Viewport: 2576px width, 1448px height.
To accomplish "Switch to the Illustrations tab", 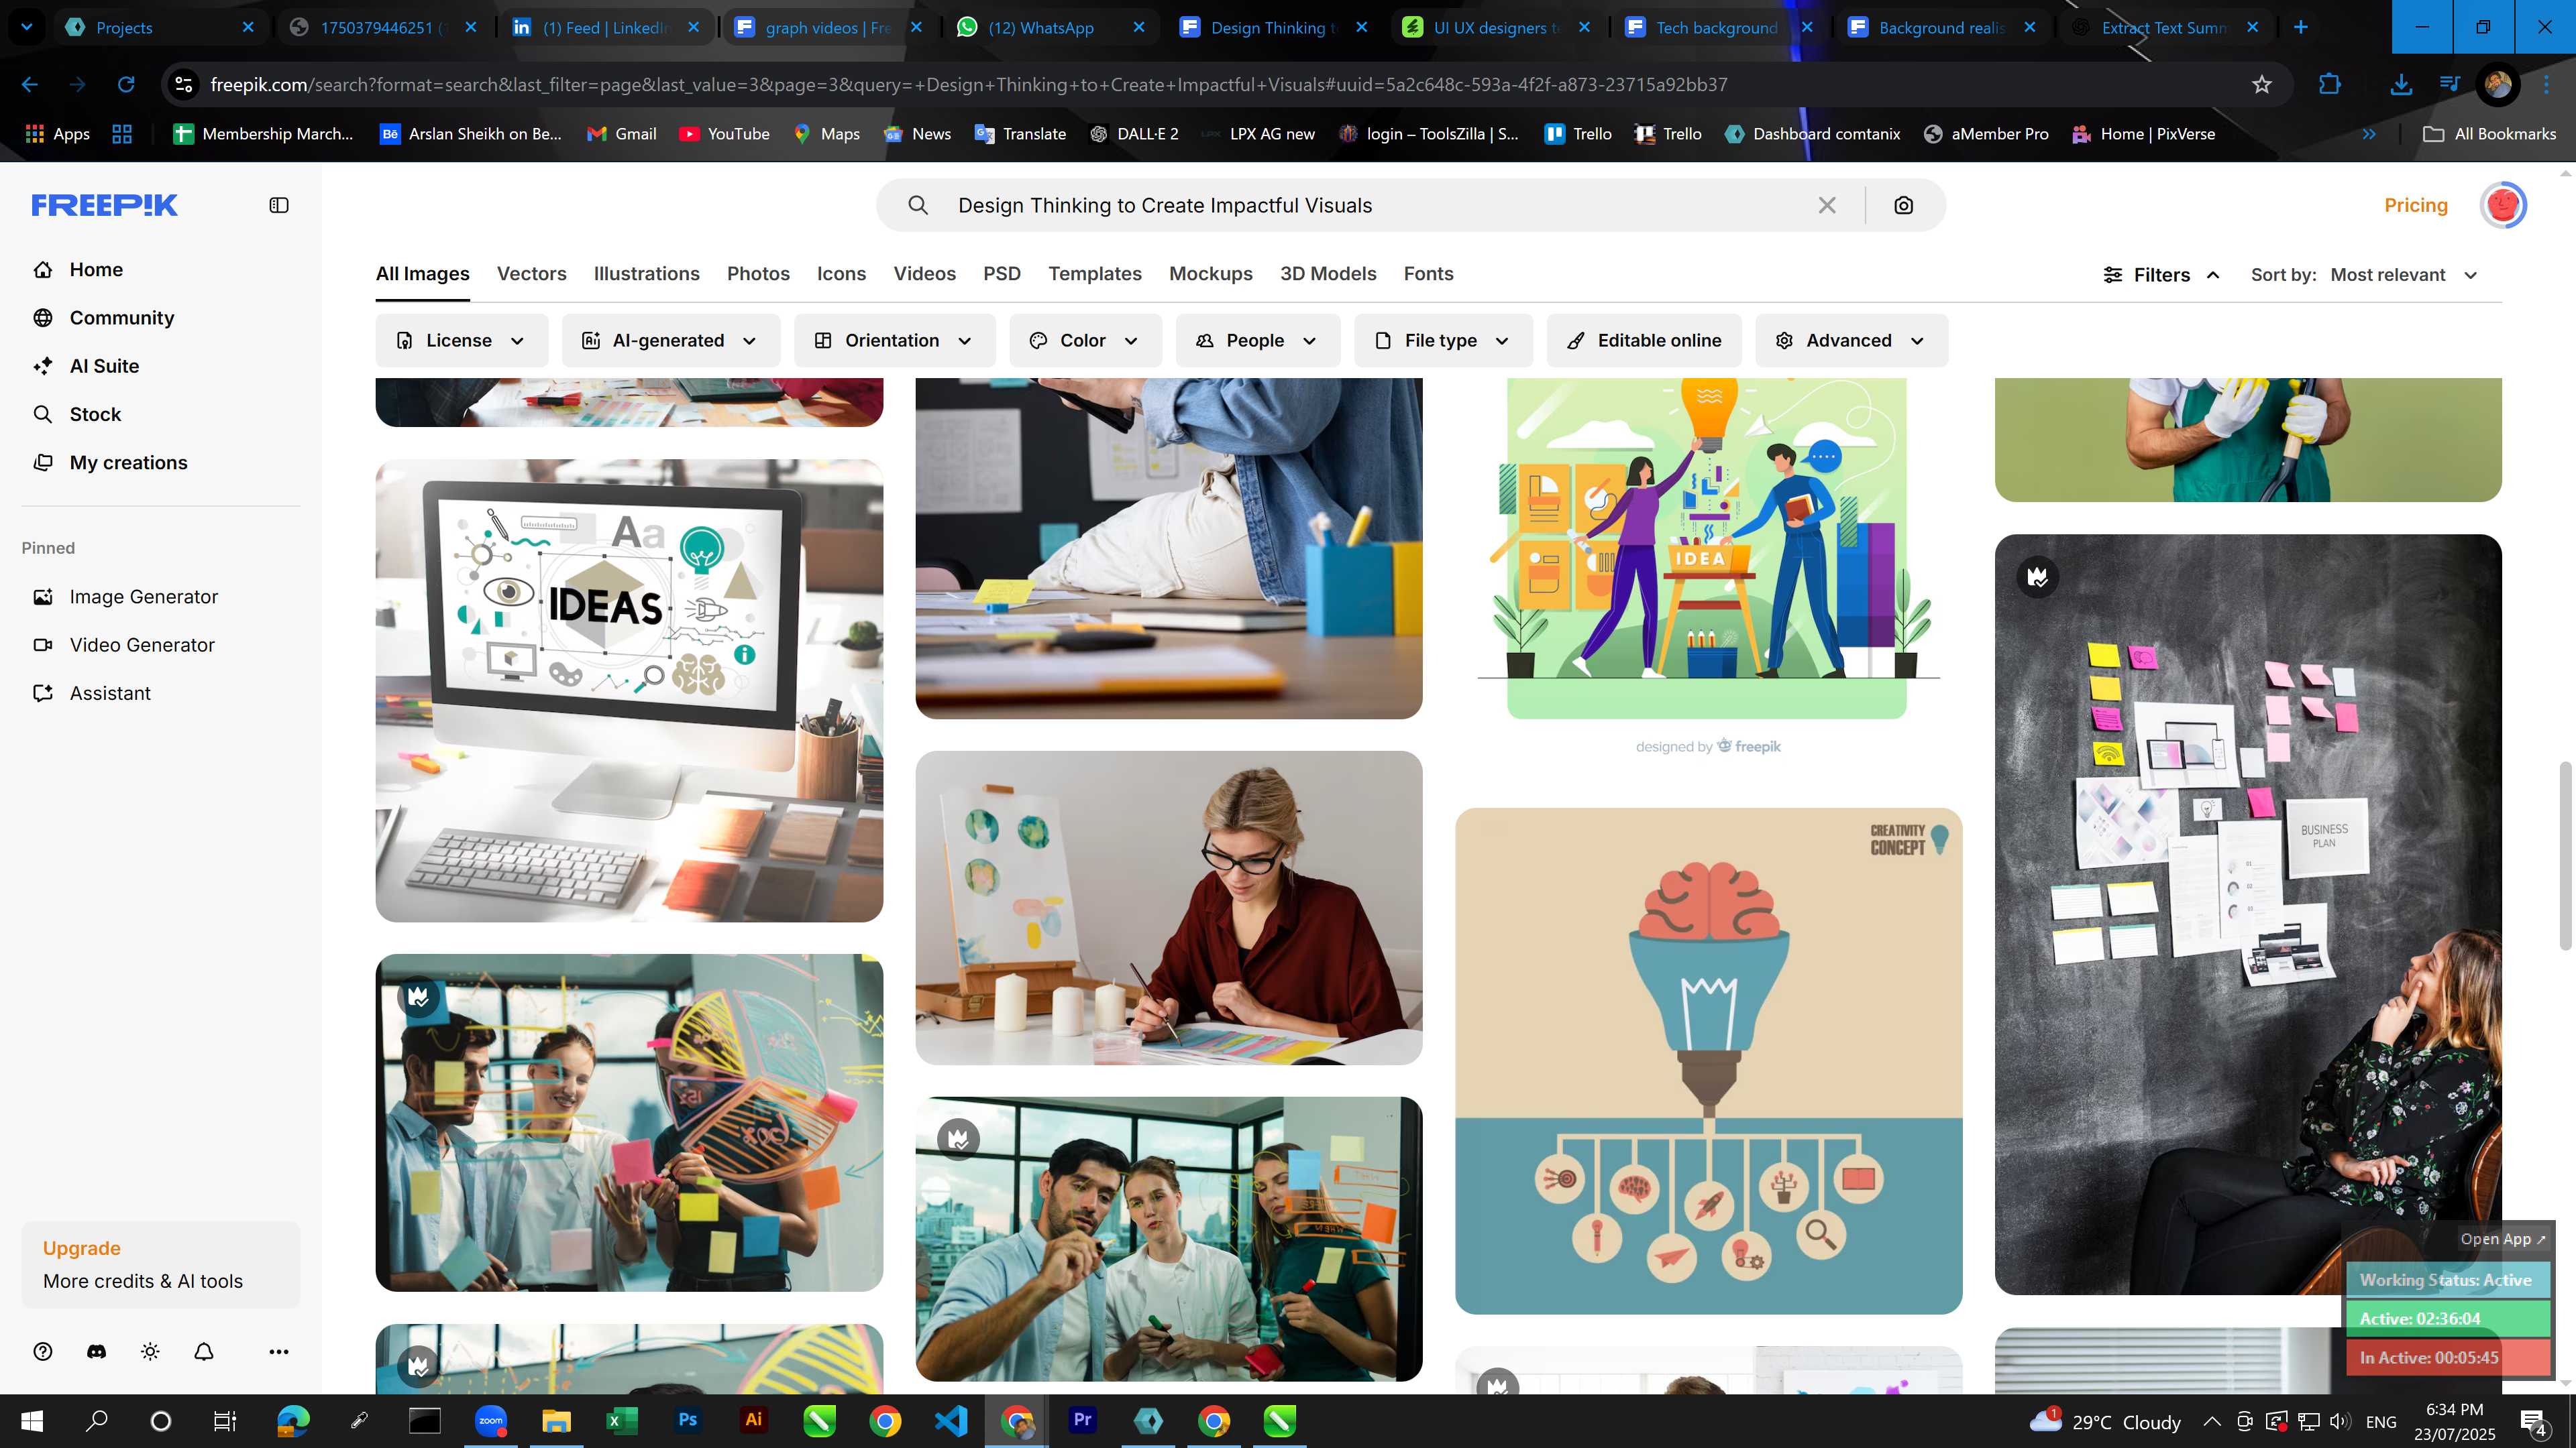I will (x=646, y=274).
